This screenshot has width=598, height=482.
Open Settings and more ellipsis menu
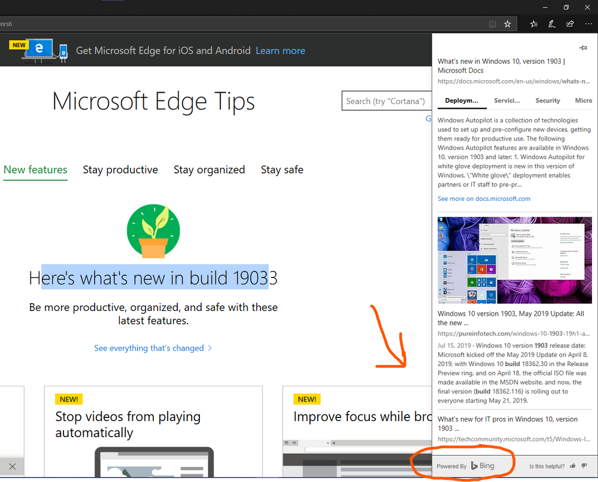(x=588, y=24)
